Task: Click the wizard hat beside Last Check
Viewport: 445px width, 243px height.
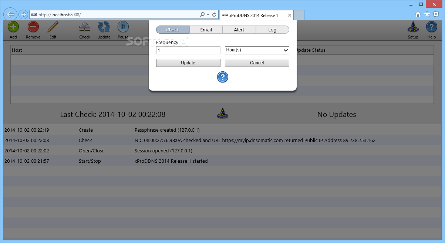Action: 222,113
